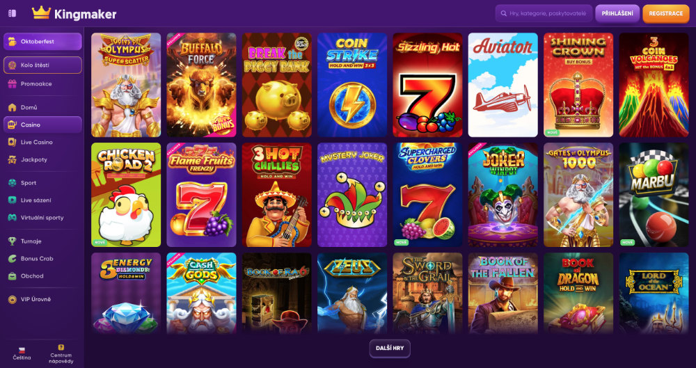Focus the game search field

pyautogui.click(x=544, y=13)
